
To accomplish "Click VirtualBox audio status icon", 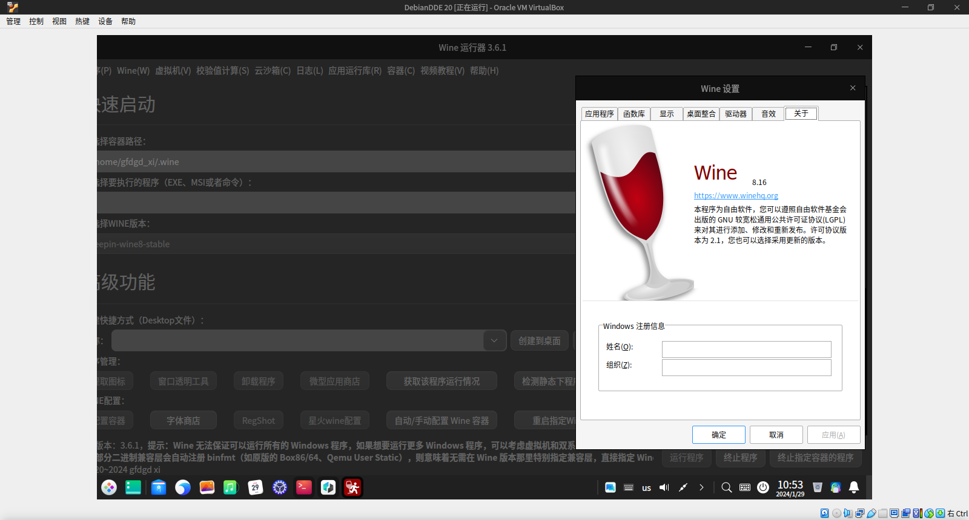I will [x=848, y=513].
